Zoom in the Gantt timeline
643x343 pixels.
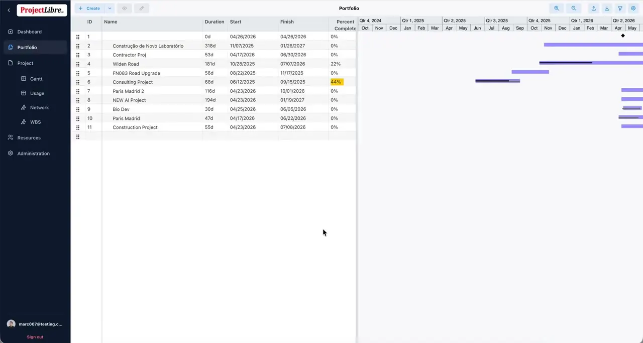click(557, 9)
